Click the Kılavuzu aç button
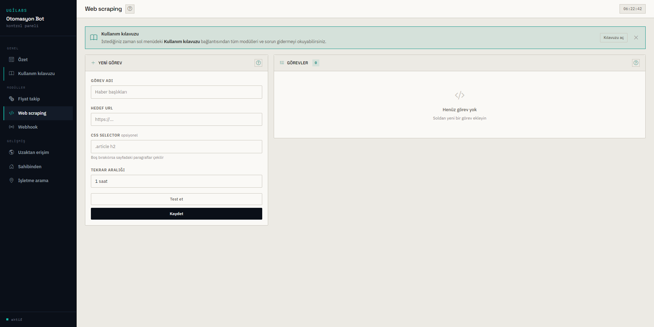The height and width of the screenshot is (327, 654). tap(614, 38)
